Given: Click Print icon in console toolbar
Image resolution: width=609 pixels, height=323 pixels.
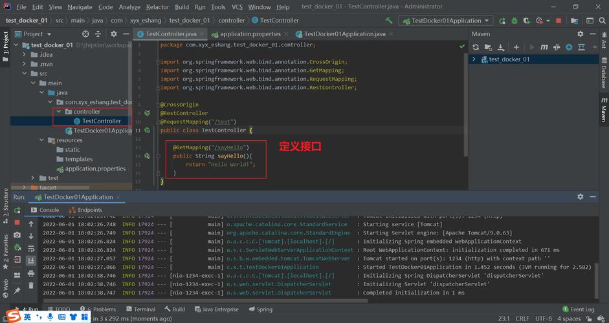Looking at the screenshot, I should pos(31,274).
